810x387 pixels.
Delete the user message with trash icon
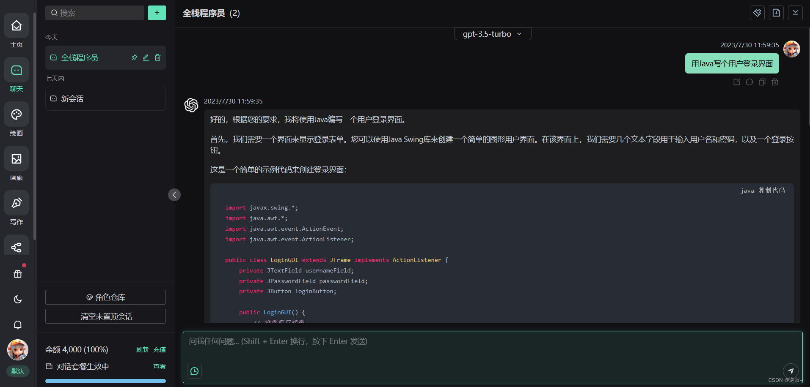[775, 82]
